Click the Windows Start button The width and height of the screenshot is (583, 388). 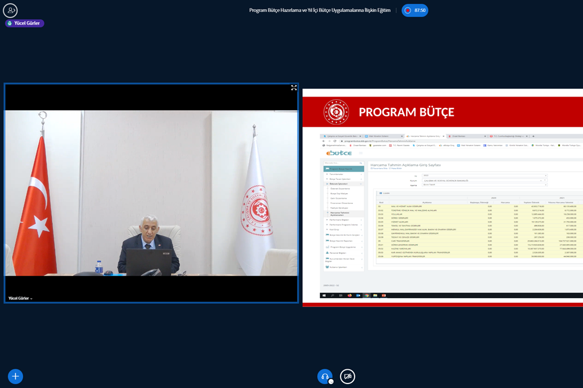(x=325, y=295)
